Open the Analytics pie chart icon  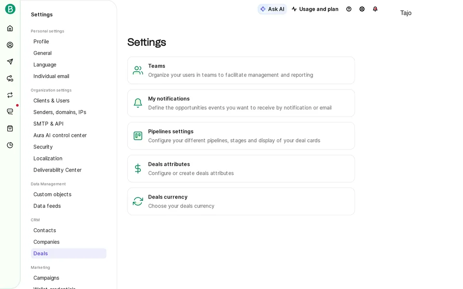tap(10, 145)
